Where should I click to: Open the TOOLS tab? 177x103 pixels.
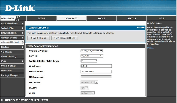pos(101,18)
